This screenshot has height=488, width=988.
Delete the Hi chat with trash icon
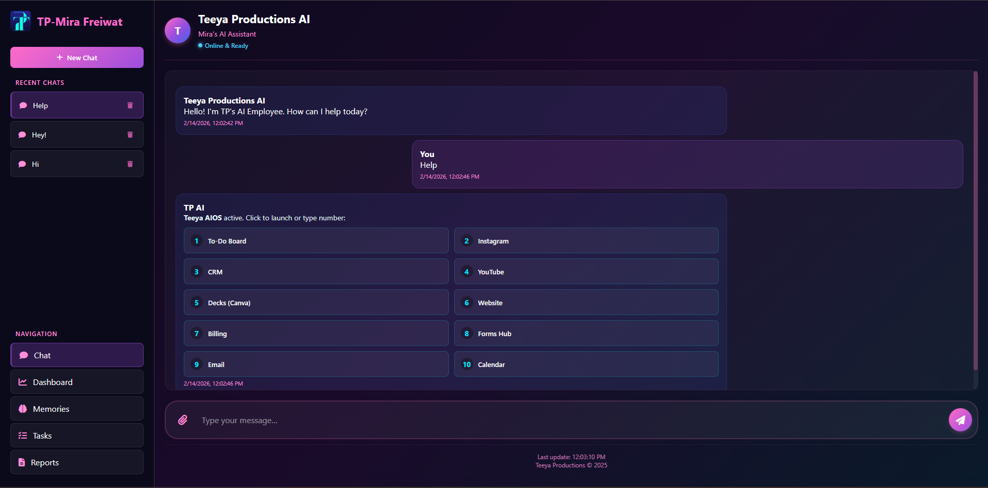[x=130, y=164]
